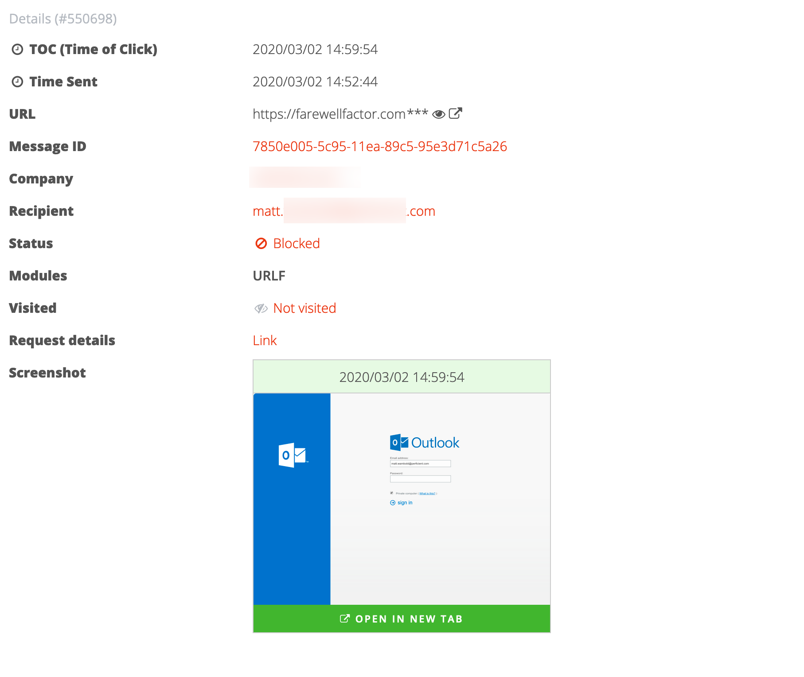Click the Modules label

click(38, 276)
